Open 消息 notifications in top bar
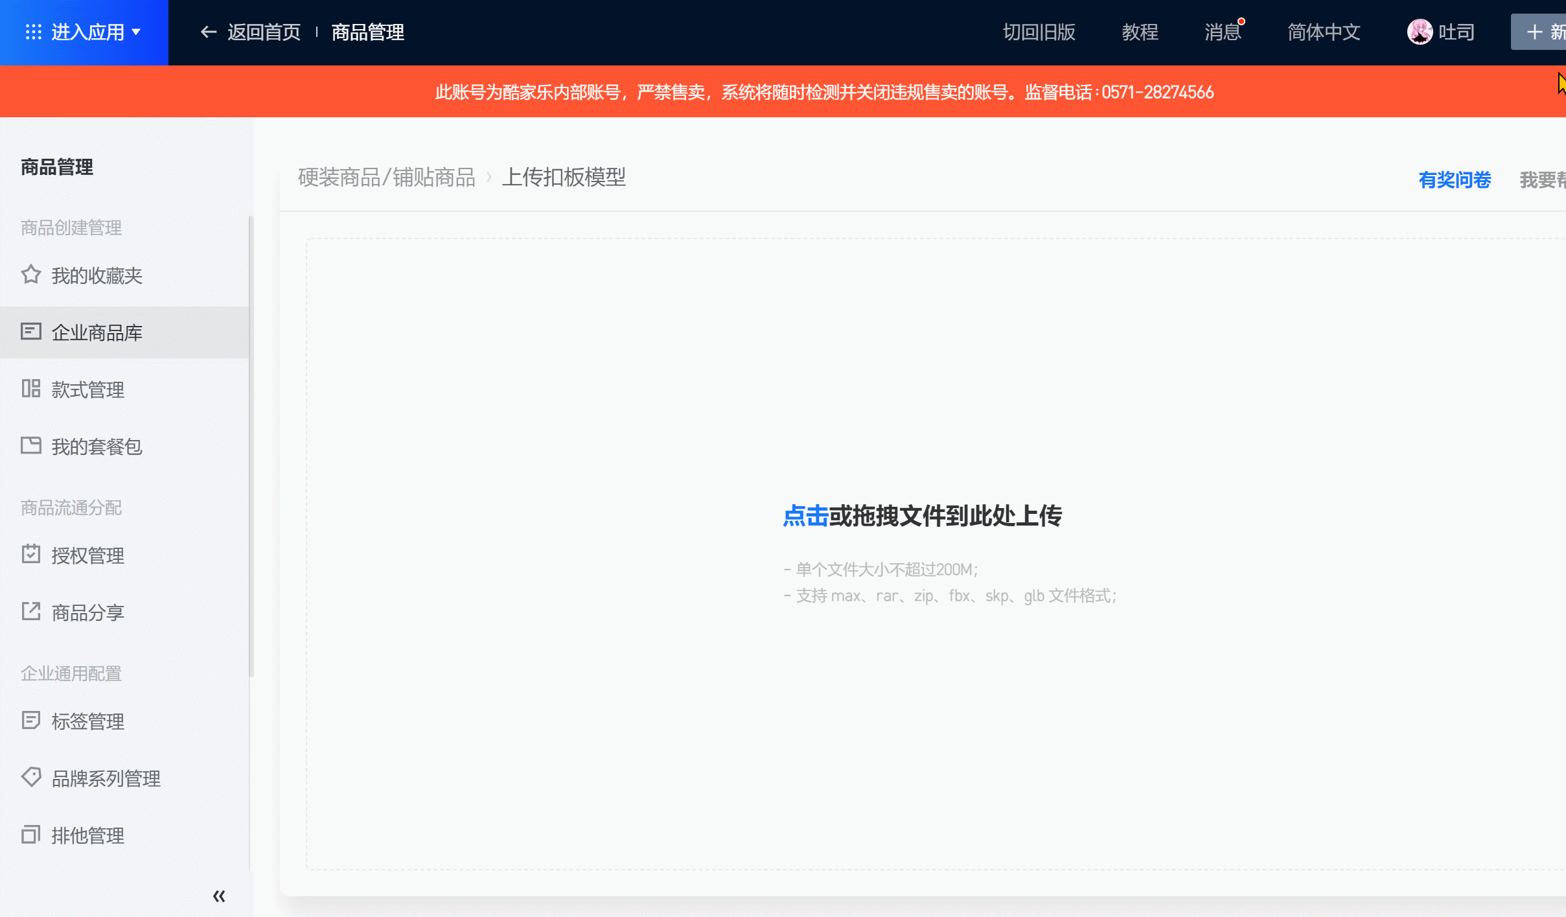 pos(1222,32)
